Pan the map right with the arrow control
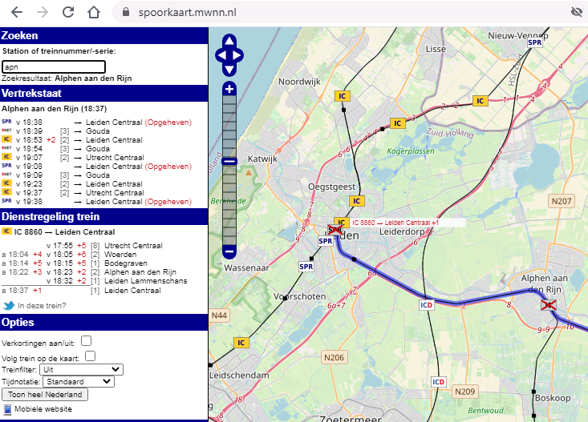Screen dimensions: 588x422 (237, 55)
